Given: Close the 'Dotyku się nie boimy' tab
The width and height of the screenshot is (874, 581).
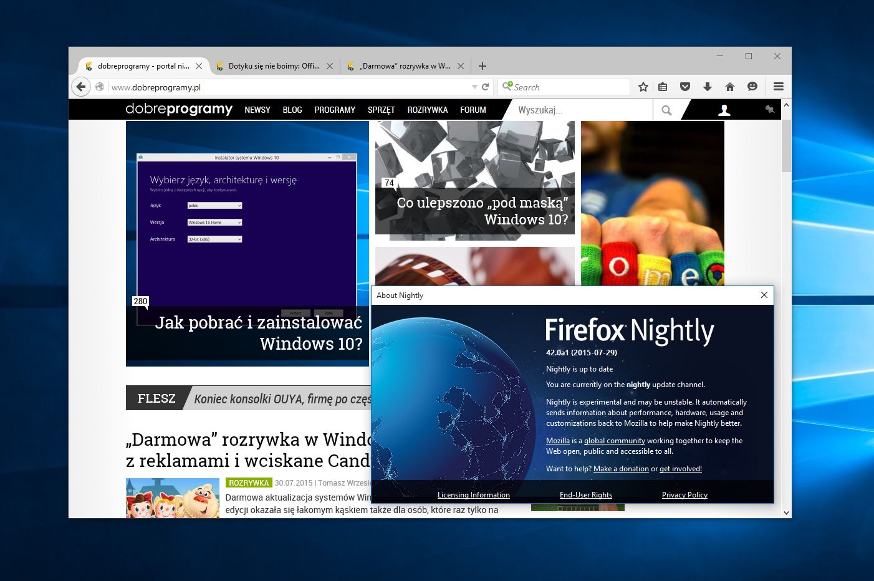Looking at the screenshot, I should (x=330, y=66).
